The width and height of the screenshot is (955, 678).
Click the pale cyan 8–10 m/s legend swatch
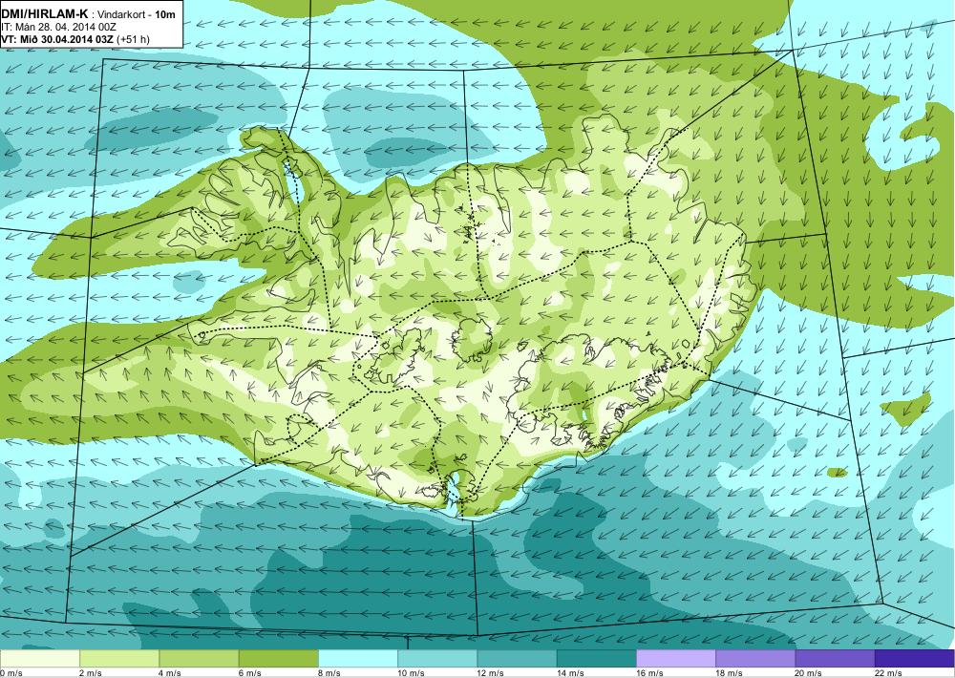coord(358,659)
